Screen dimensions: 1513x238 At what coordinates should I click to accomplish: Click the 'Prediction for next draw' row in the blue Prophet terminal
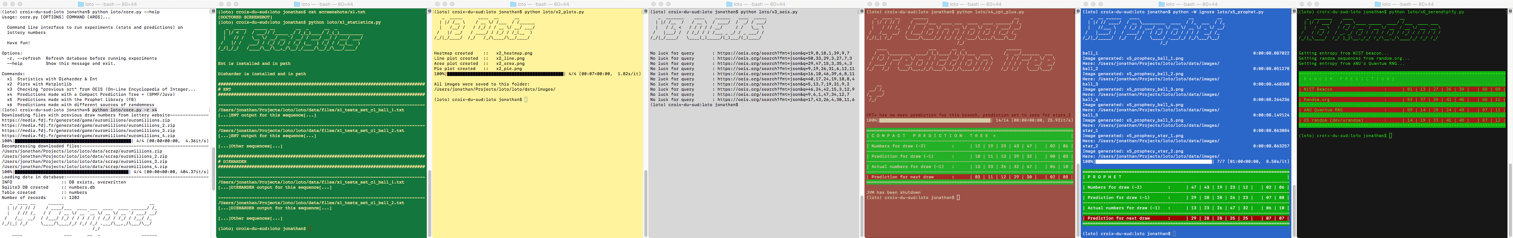[x=1186, y=218]
